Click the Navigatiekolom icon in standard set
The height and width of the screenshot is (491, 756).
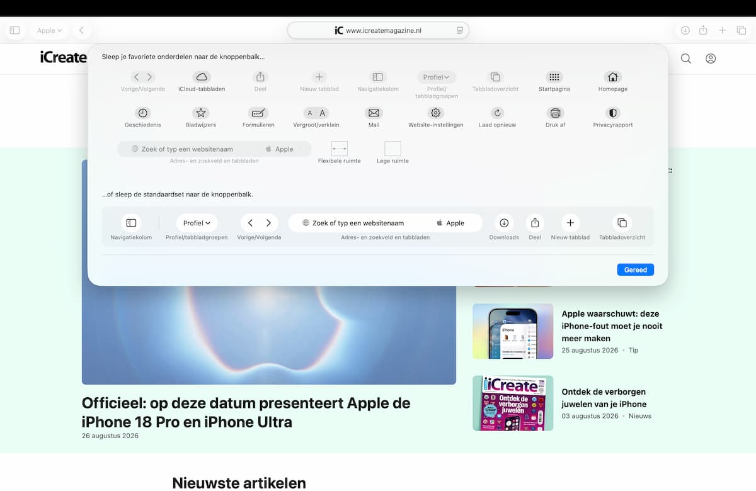pyautogui.click(x=131, y=223)
